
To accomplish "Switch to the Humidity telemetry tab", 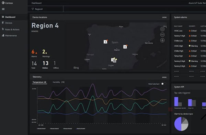I will 58,82.
